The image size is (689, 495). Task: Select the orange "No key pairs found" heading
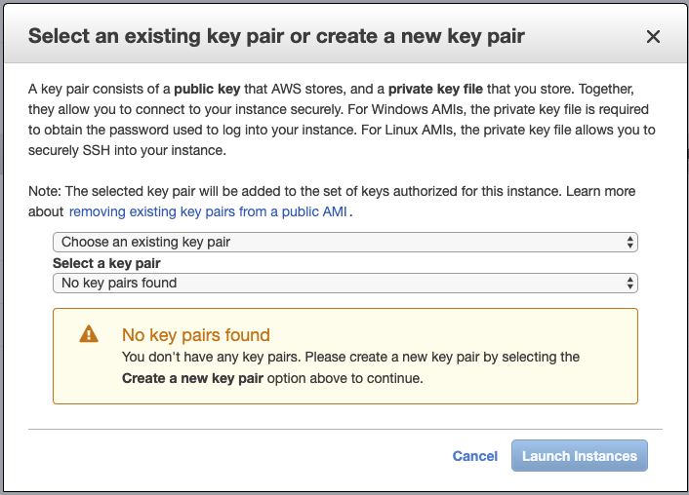click(x=195, y=335)
